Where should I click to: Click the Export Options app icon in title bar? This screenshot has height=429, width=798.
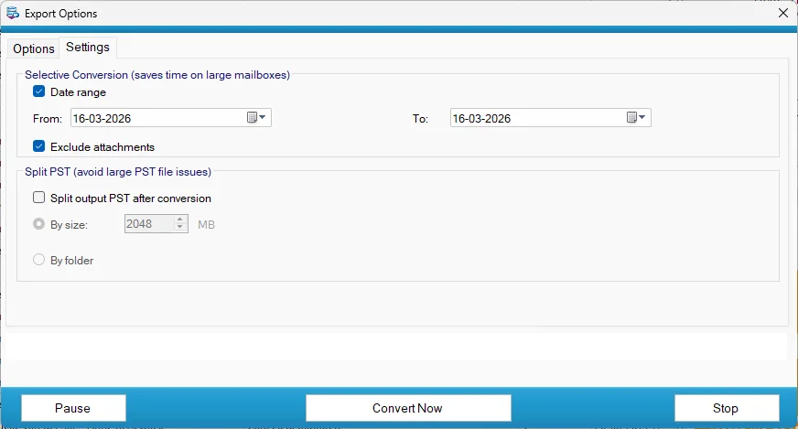pyautogui.click(x=12, y=14)
